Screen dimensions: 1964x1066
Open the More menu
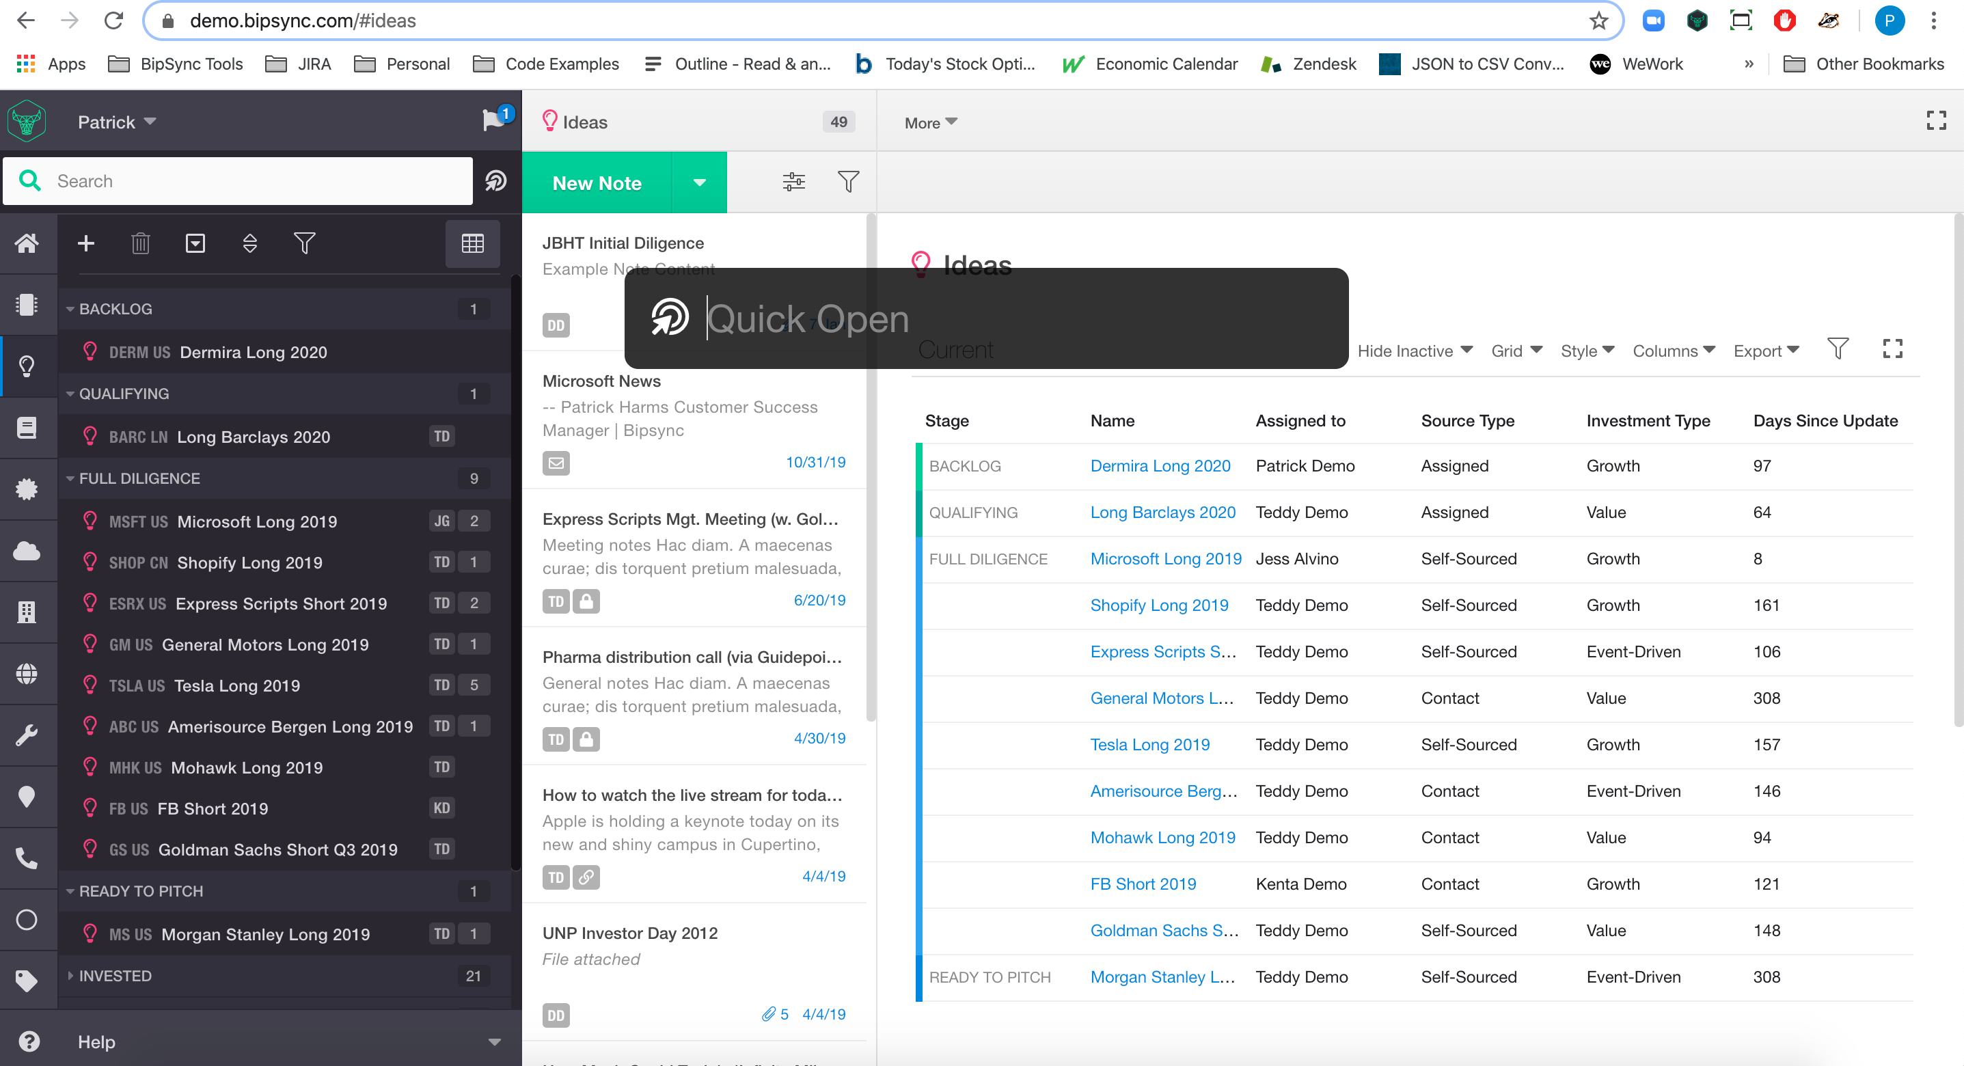pyautogui.click(x=929, y=123)
